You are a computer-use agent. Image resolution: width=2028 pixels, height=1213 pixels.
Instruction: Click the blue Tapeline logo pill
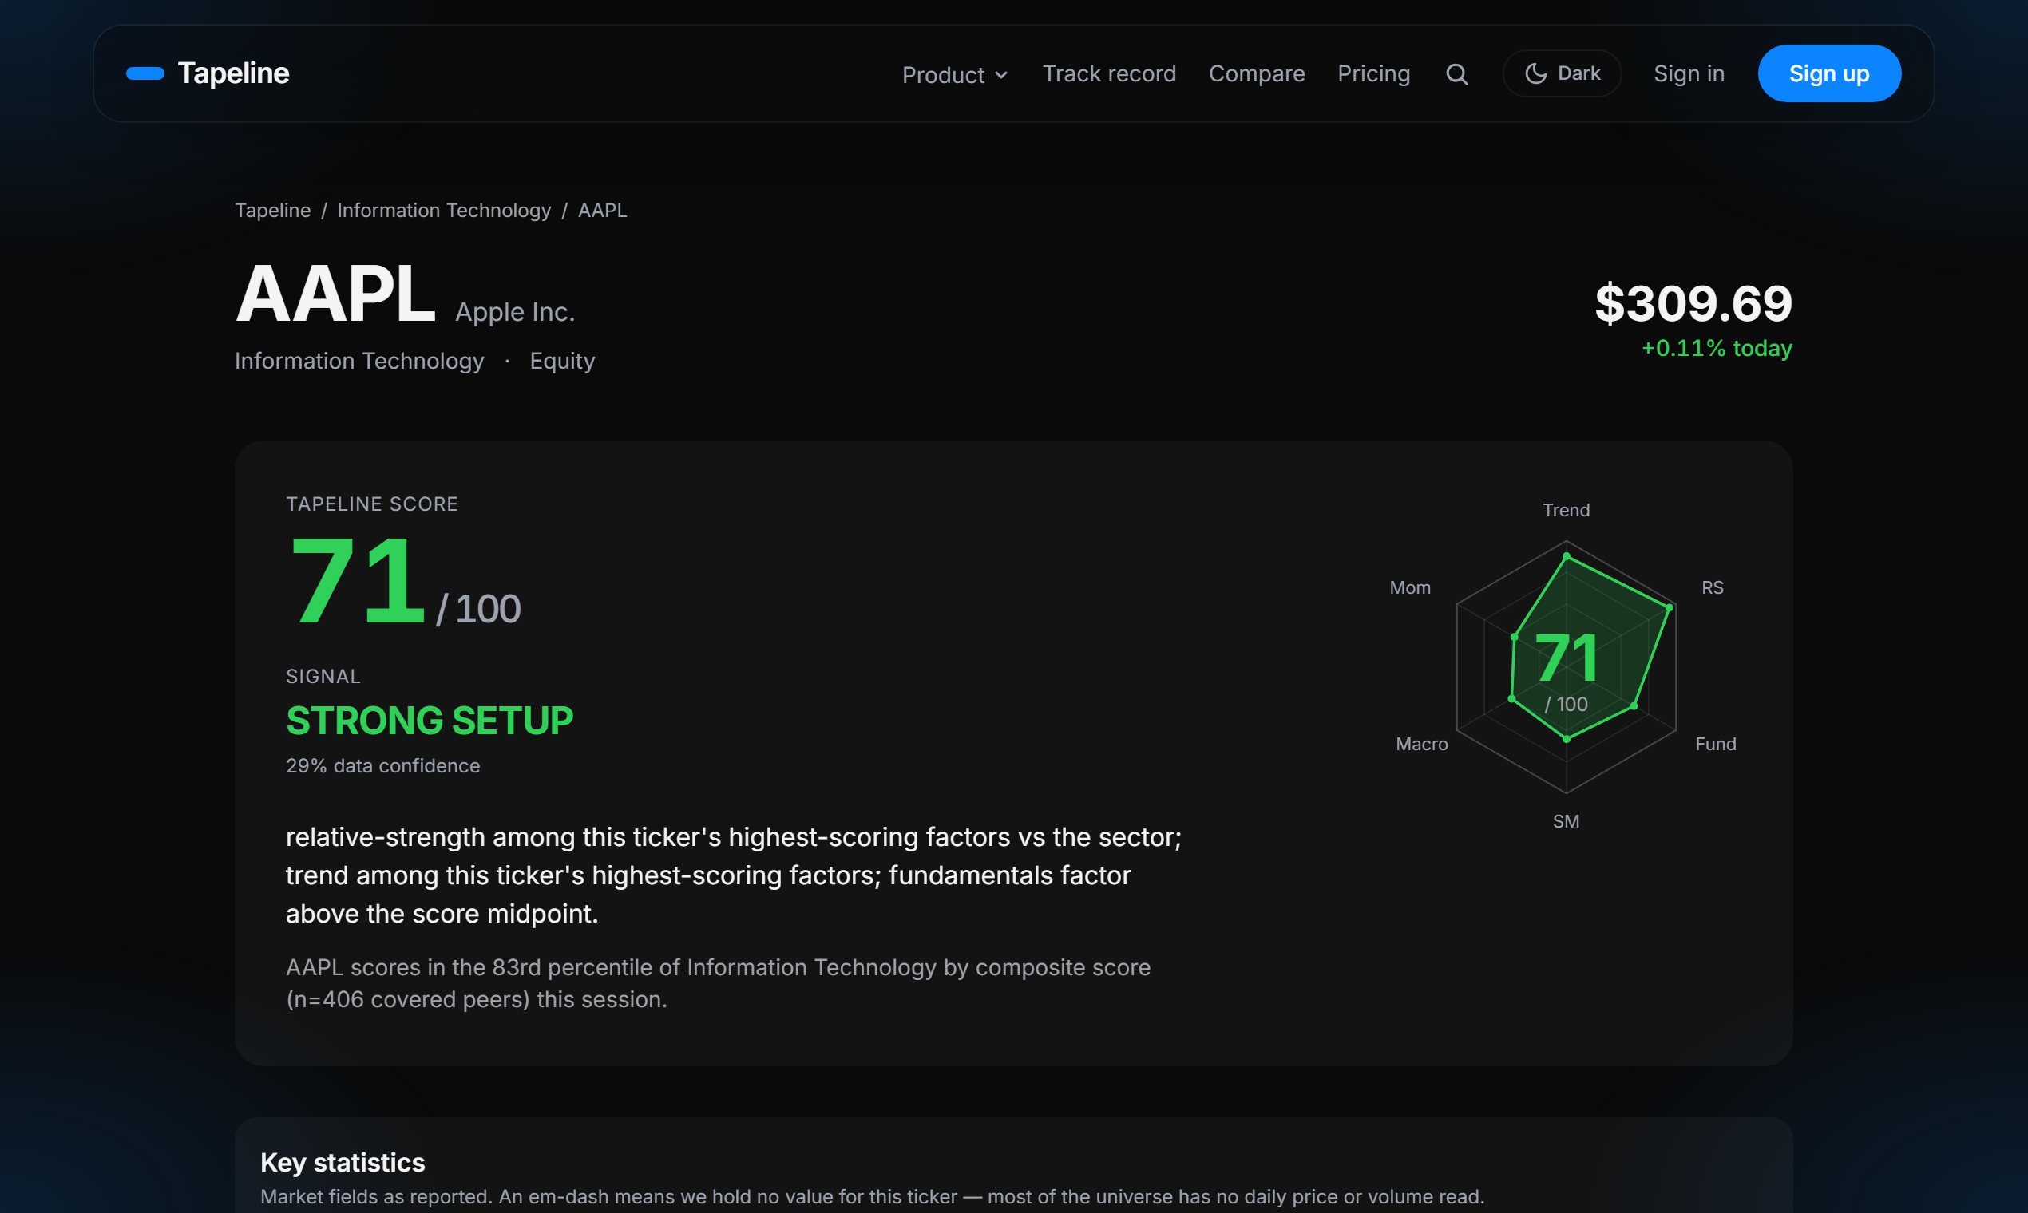(x=145, y=73)
